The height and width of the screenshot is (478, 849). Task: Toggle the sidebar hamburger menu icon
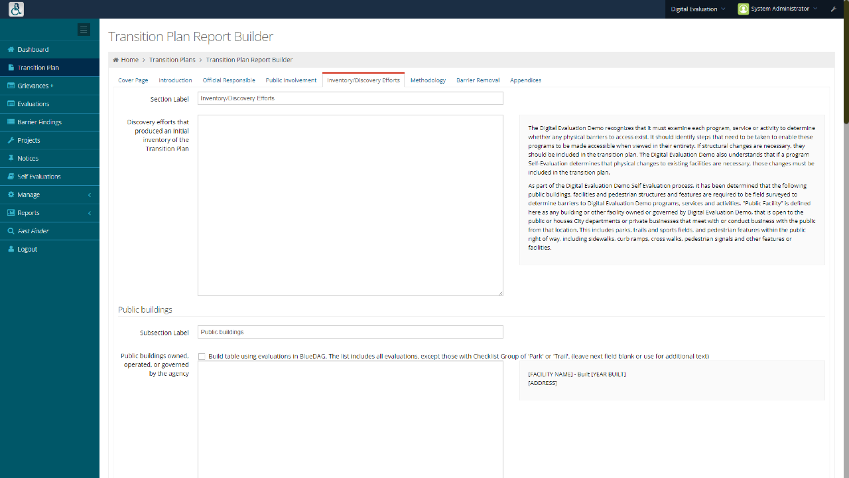tap(84, 29)
